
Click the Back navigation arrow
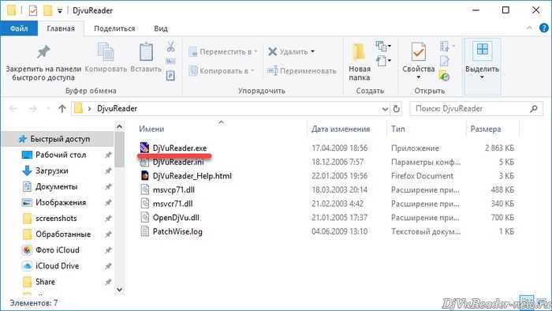click(13, 108)
